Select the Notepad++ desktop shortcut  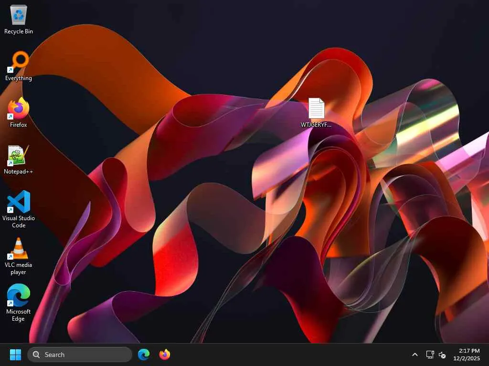pyautogui.click(x=19, y=159)
